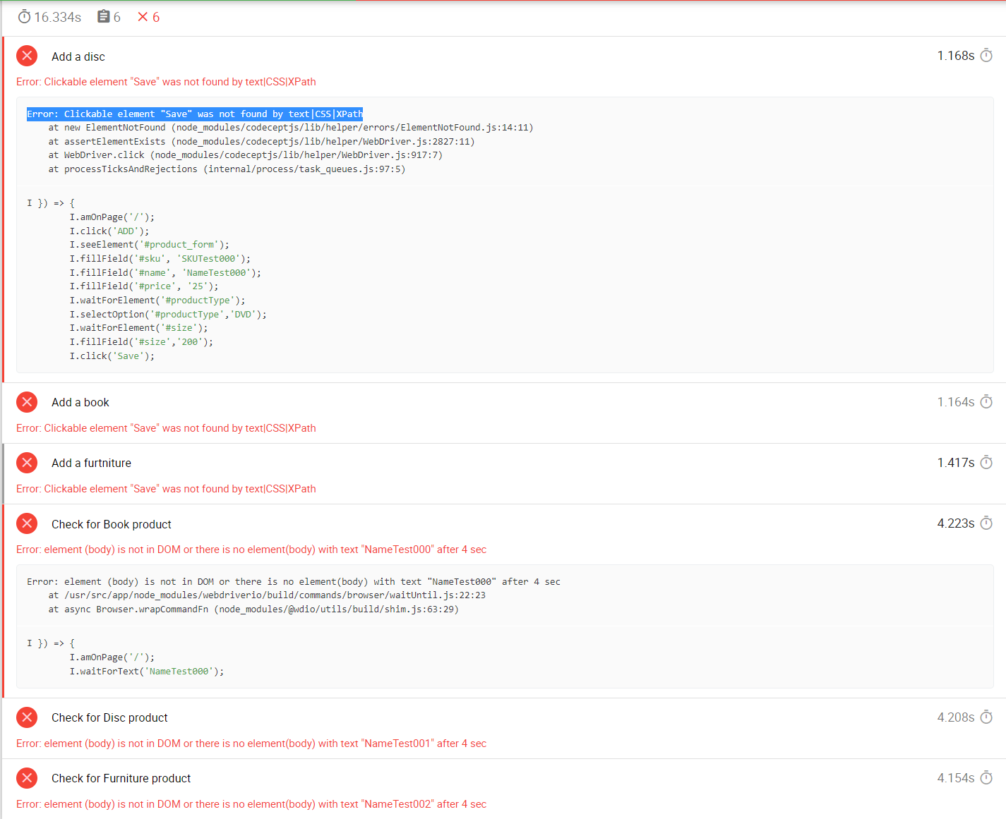Viewport: 1006px width, 819px height.
Task: Click the I.waitForText('NameTest000') code line
Action: click(x=147, y=671)
